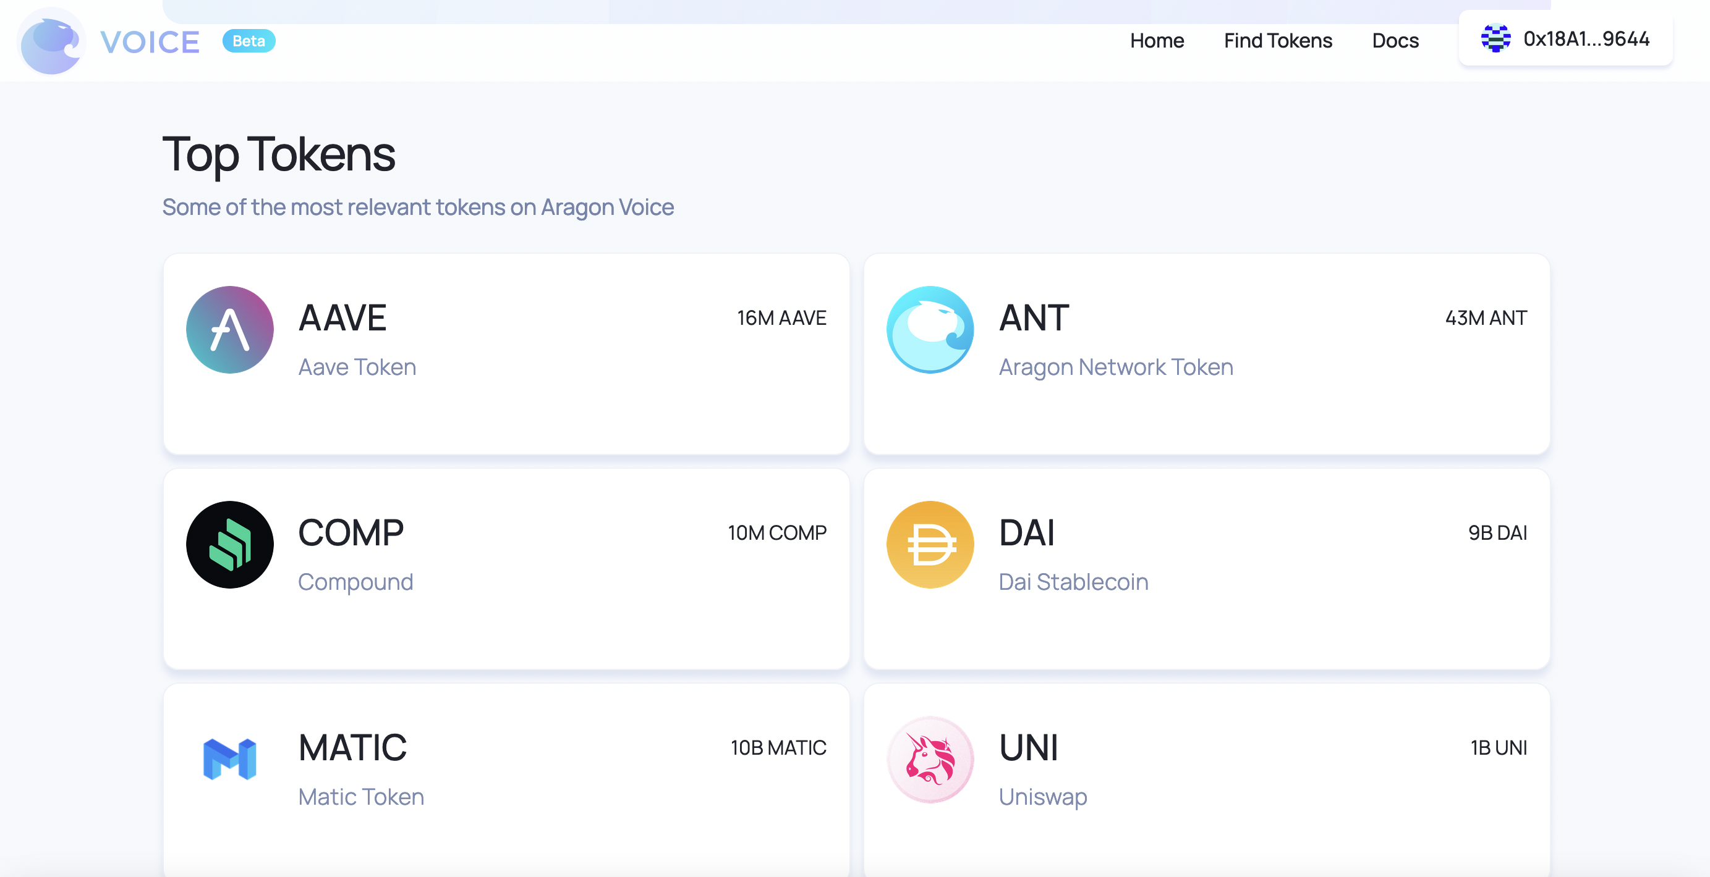Open the 0x18A1...9644 wallet account button
This screenshot has width=1710, height=877.
[x=1565, y=38]
